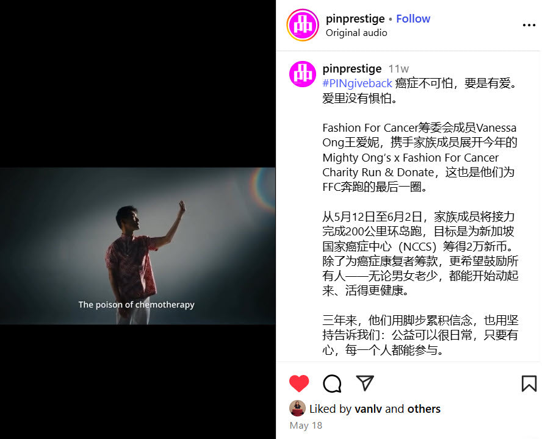Open the pinprestige header profile picture

click(x=303, y=25)
